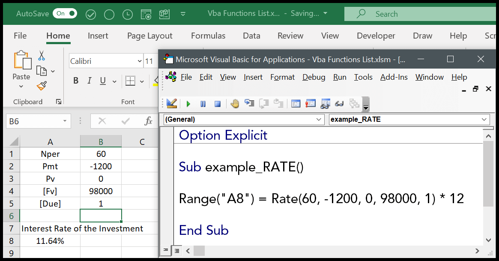The width and height of the screenshot is (499, 261).
Task: Open the Immediate Window icon
Action: 310,103
